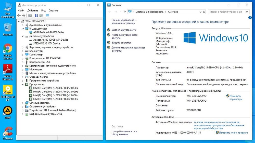The image size is (255, 143).
Task: Expand Звуковые, игровые и видеоустройства category
Action: point(23,47)
